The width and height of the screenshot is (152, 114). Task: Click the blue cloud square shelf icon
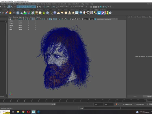point(99,13)
